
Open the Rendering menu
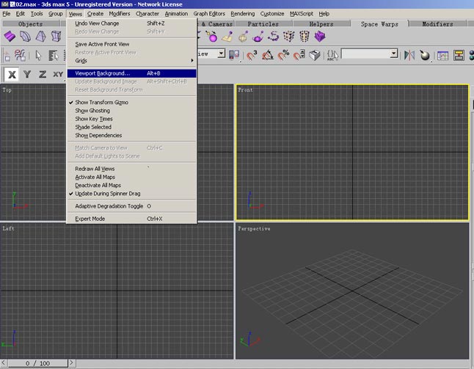coord(242,14)
